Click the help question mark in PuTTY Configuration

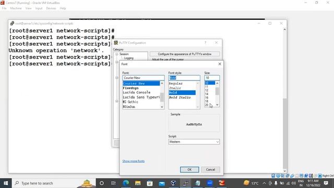(205, 43)
